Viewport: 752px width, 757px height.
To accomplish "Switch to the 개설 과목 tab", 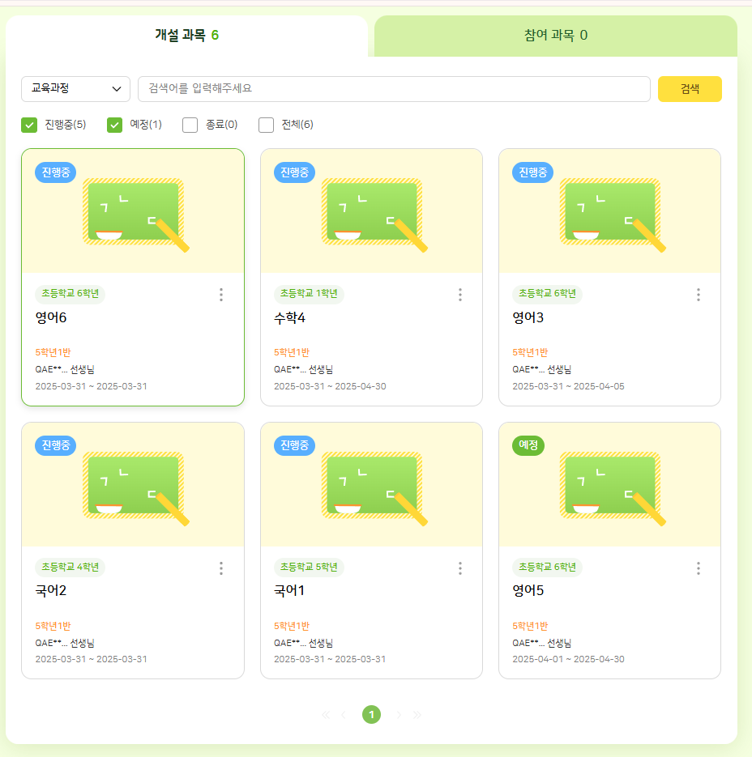I will pos(186,35).
